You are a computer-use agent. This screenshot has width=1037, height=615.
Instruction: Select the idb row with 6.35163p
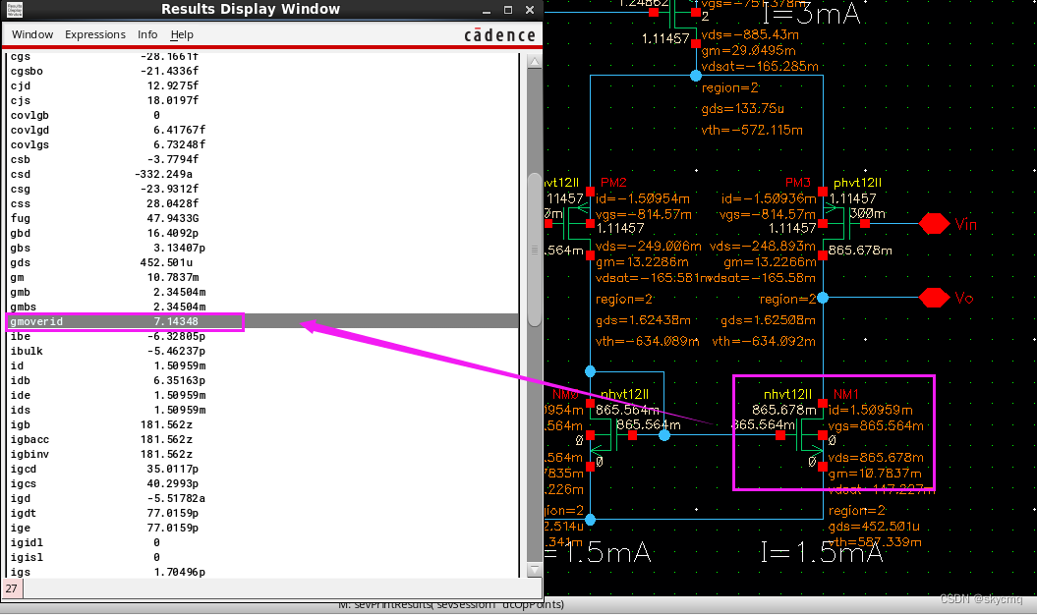pyautogui.click(x=261, y=380)
